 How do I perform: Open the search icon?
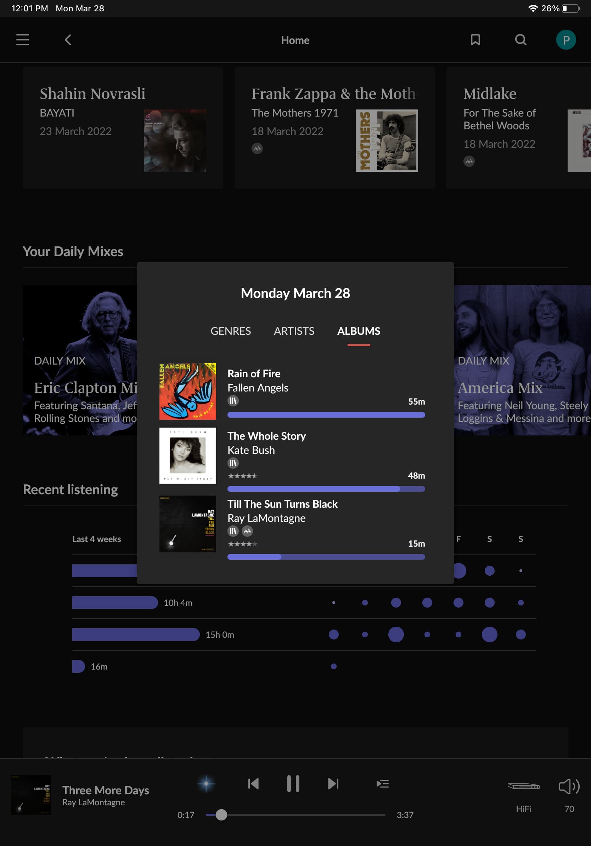520,40
